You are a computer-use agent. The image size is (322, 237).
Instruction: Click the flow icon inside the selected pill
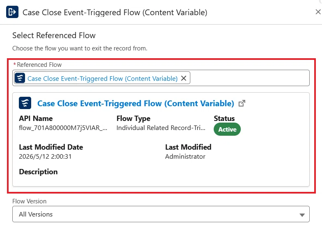[x=20, y=78]
